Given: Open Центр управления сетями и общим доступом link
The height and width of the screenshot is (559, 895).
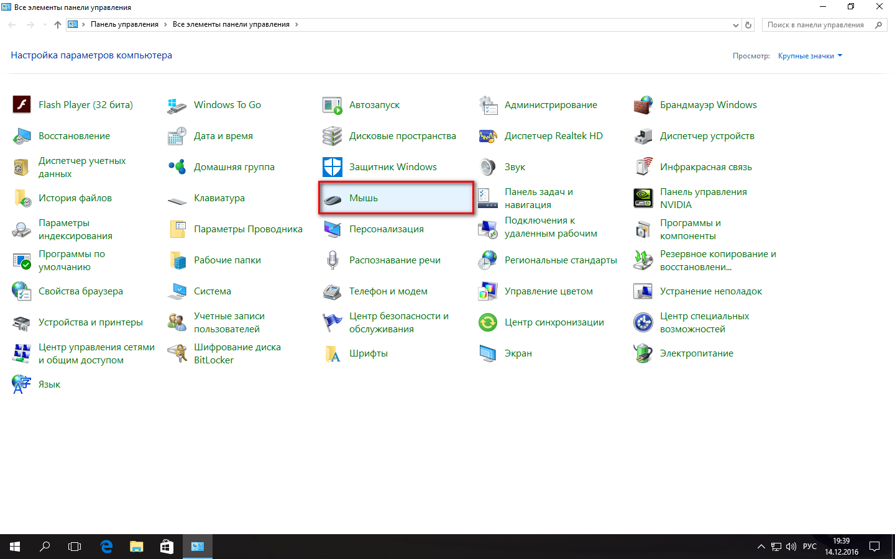Looking at the screenshot, I should [x=96, y=353].
